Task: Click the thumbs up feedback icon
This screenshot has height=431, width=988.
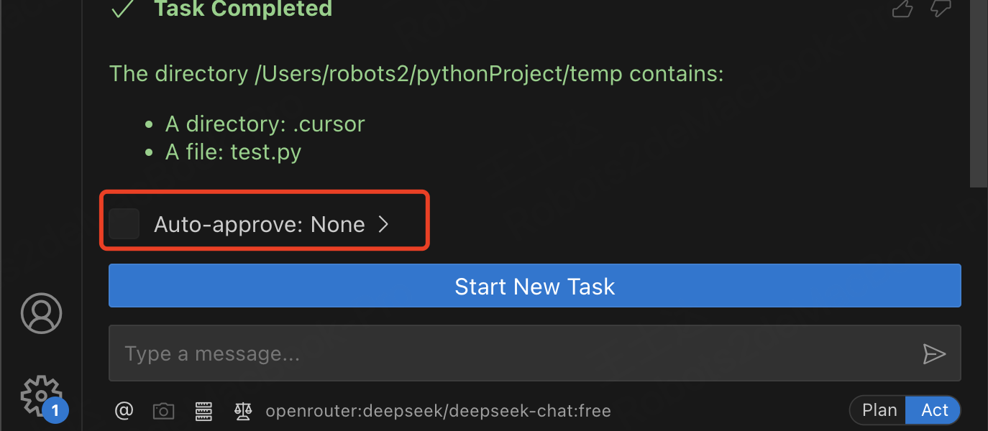Action: pos(902,7)
